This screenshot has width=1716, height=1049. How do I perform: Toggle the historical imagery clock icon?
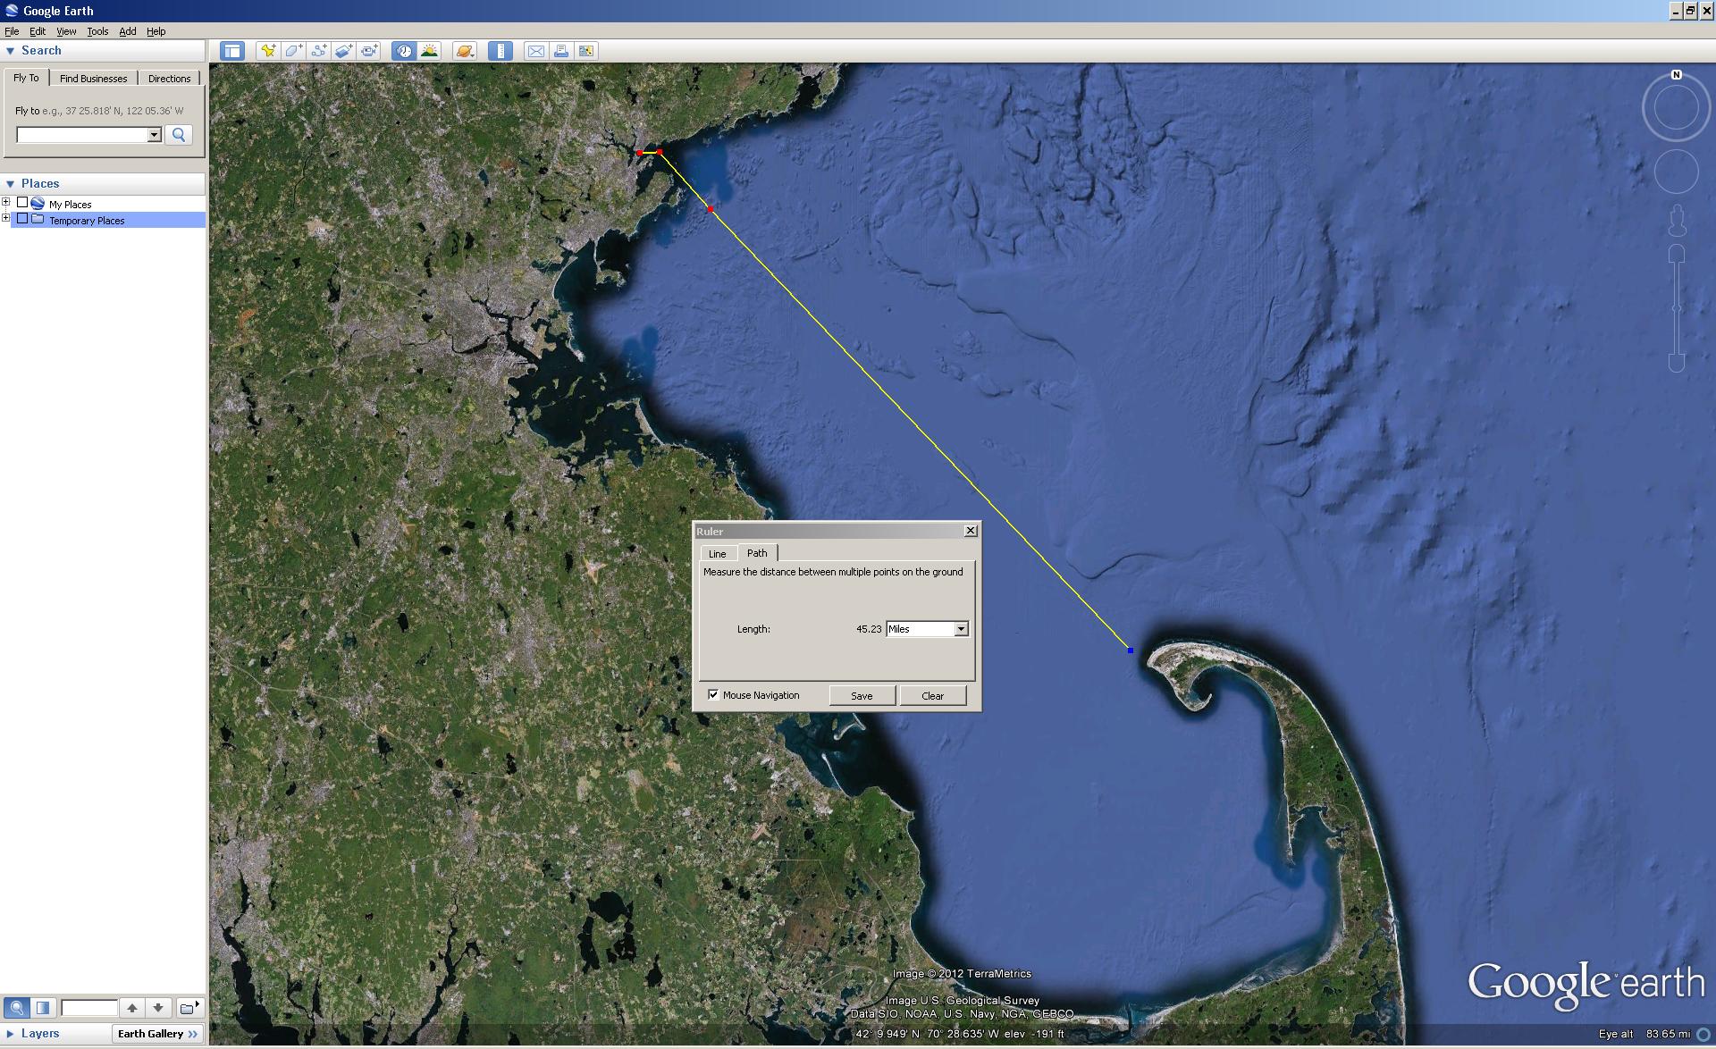click(405, 51)
